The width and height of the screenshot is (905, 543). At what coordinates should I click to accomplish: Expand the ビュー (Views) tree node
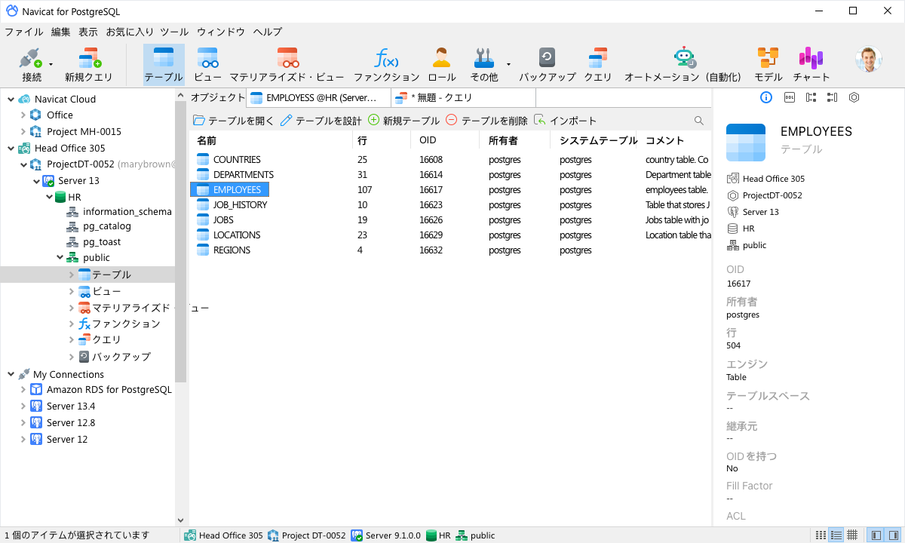click(x=72, y=291)
